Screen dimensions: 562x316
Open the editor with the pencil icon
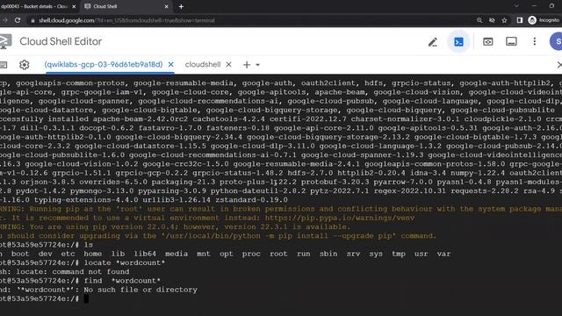click(433, 42)
